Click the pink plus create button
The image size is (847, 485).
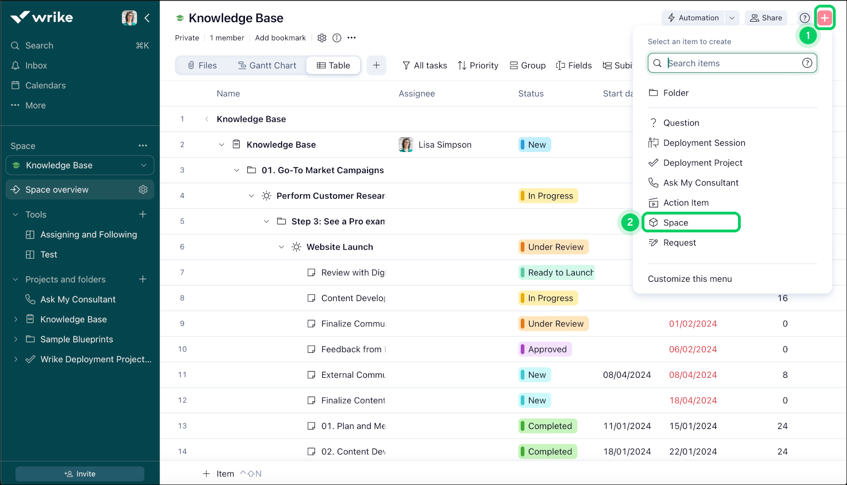[824, 18]
